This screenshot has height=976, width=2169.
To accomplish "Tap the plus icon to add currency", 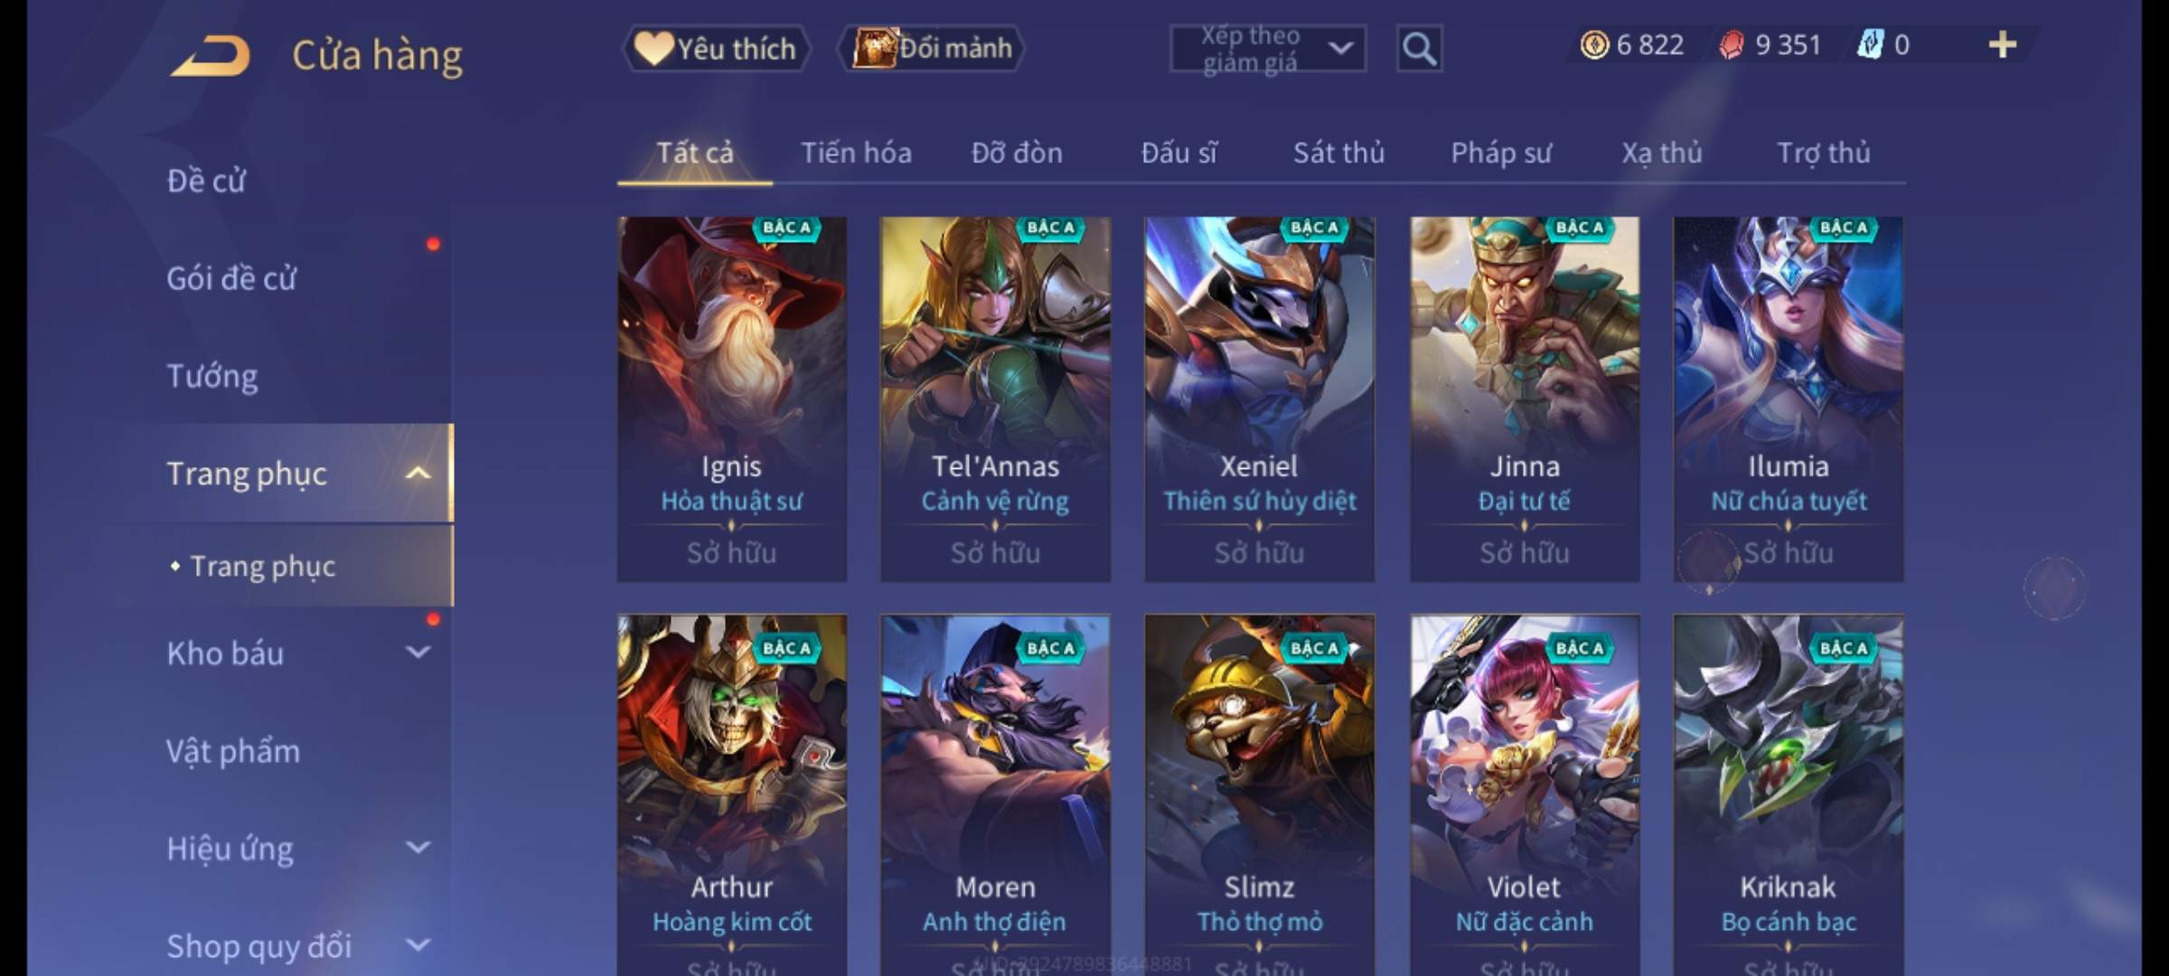I will [x=2002, y=45].
